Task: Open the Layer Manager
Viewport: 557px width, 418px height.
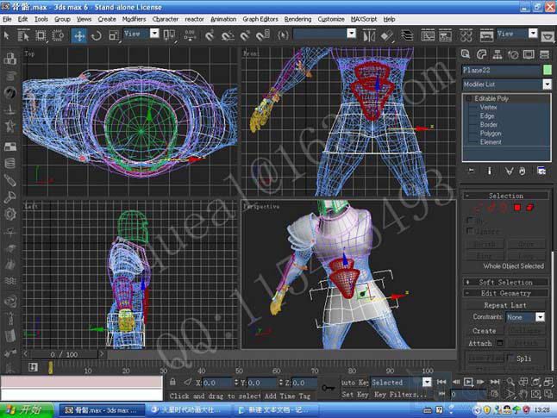Action: [x=407, y=35]
